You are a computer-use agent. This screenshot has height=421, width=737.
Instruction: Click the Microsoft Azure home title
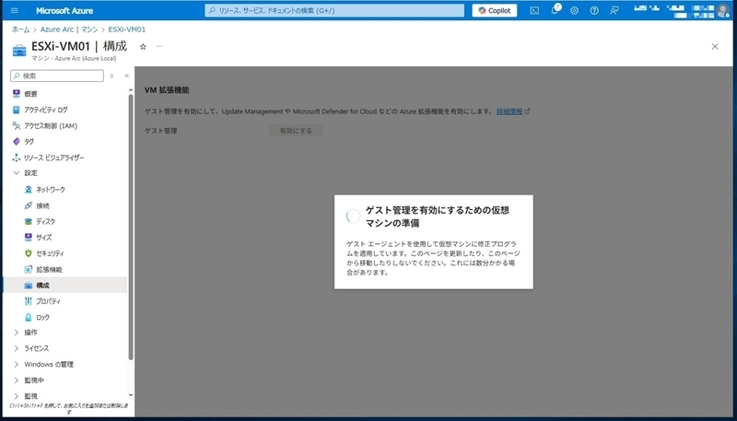pos(64,11)
